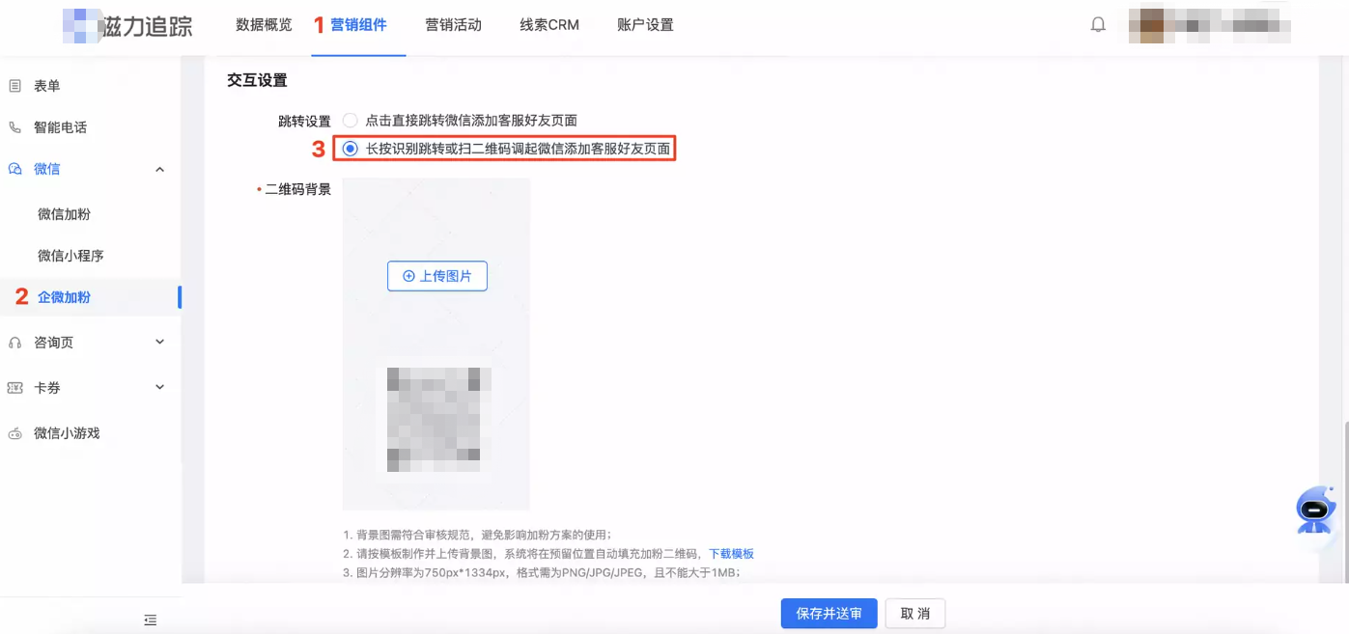This screenshot has height=634, width=1349.
Task: Select the 长按识别跳转 radio option
Action: [x=349, y=149]
